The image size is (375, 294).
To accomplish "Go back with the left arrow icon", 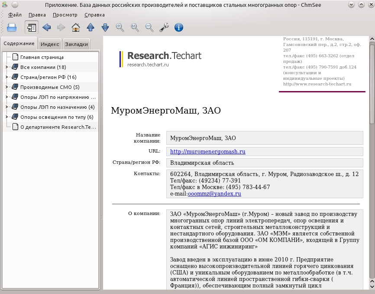I will (x=46, y=27).
